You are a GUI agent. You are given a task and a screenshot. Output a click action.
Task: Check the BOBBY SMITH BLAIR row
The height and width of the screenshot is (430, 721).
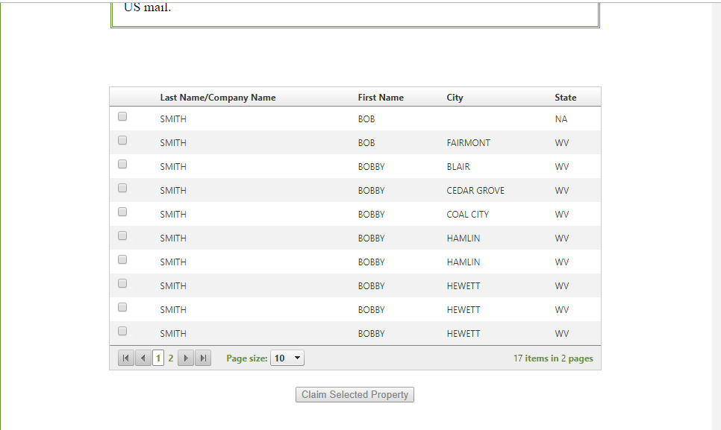tap(122, 164)
